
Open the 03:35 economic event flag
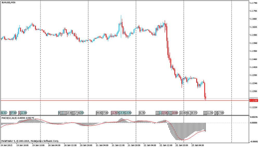pyautogui.click(x=194, y=113)
